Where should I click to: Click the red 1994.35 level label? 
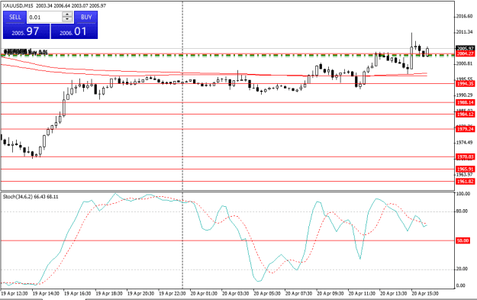pos(465,84)
